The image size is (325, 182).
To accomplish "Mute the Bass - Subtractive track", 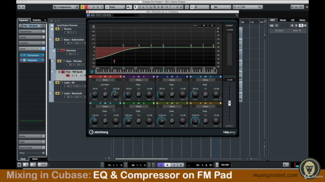I will click(x=57, y=39).
